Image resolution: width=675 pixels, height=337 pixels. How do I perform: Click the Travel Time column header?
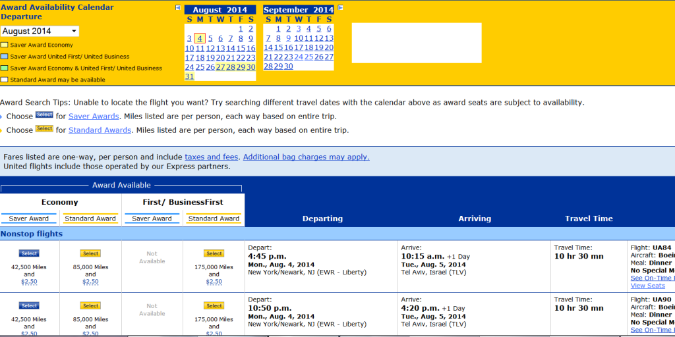[x=589, y=219]
